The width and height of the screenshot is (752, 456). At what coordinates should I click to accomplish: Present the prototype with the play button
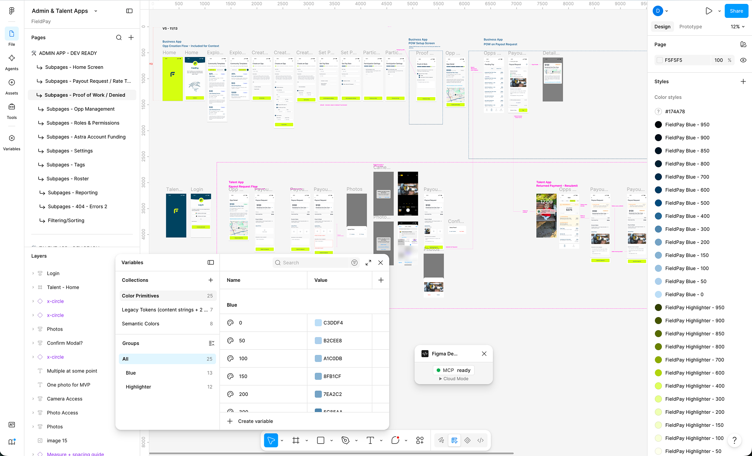(x=709, y=11)
